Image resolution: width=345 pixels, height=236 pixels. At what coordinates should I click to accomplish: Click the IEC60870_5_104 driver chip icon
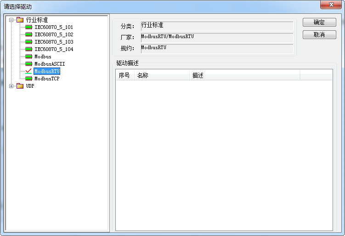coord(28,49)
